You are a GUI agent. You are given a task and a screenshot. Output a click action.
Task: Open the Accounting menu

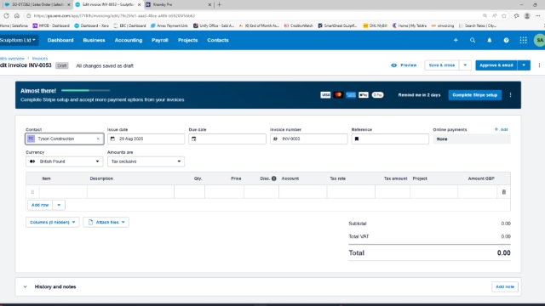(129, 40)
